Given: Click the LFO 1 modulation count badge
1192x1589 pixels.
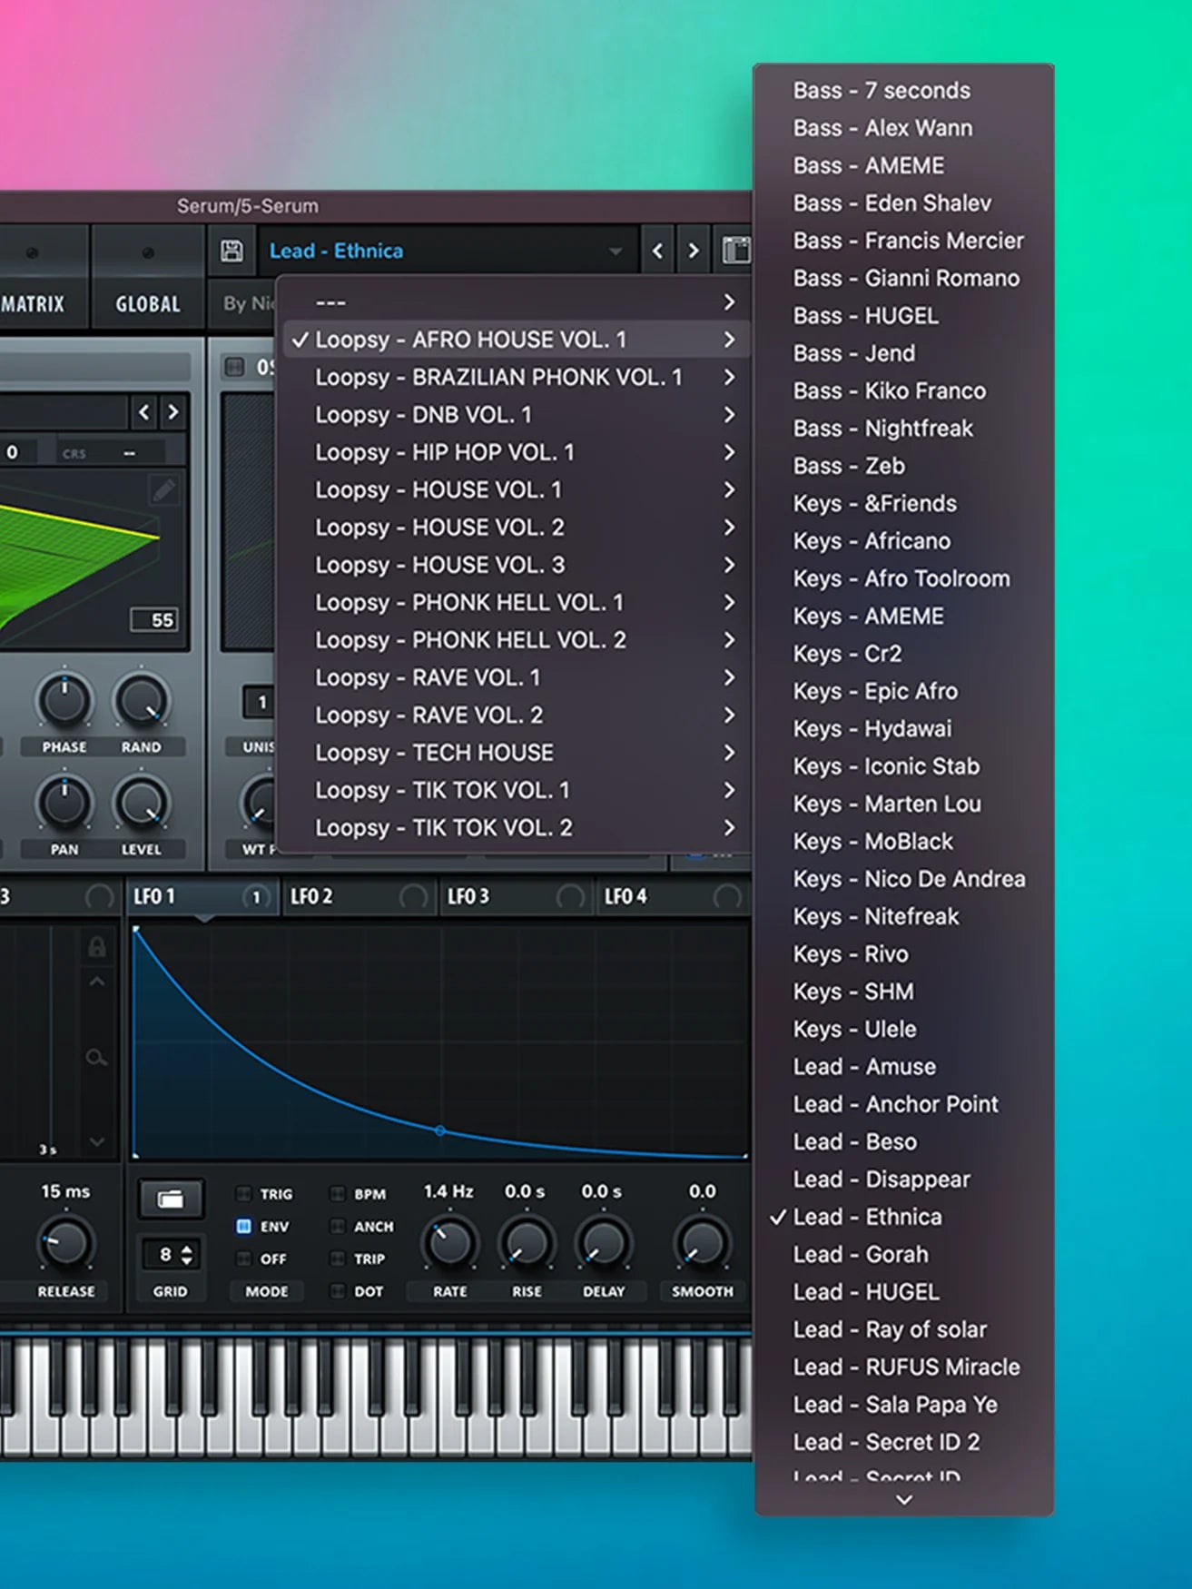Looking at the screenshot, I should (x=256, y=897).
